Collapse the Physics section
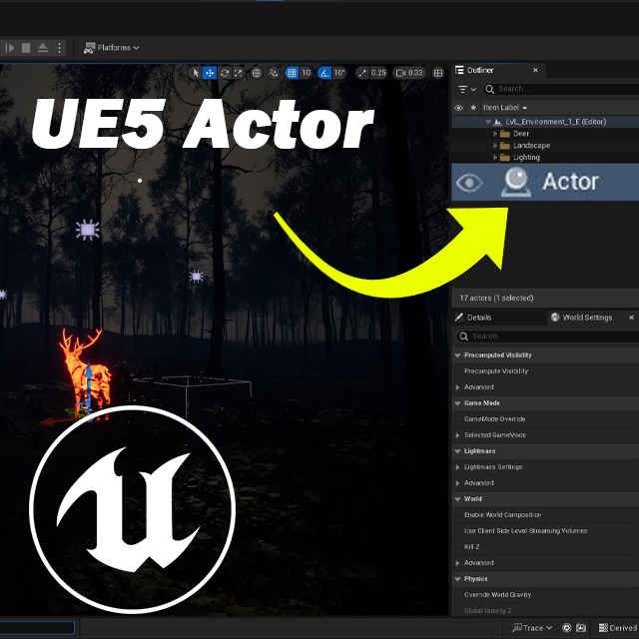The image size is (639, 639). pos(457,579)
